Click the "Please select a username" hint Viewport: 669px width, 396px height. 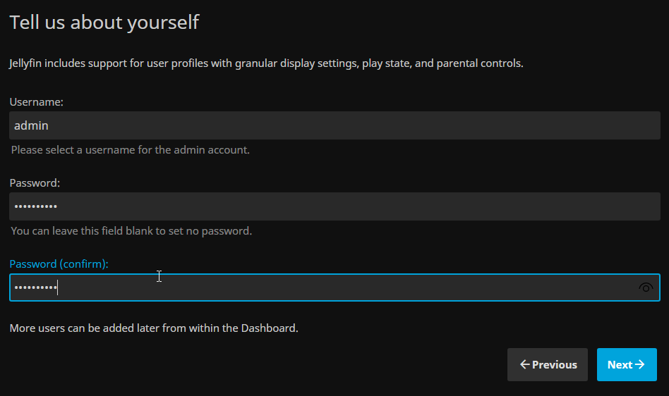131,150
